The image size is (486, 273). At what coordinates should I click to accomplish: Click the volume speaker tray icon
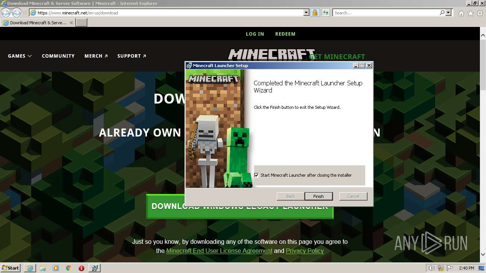tap(432, 268)
